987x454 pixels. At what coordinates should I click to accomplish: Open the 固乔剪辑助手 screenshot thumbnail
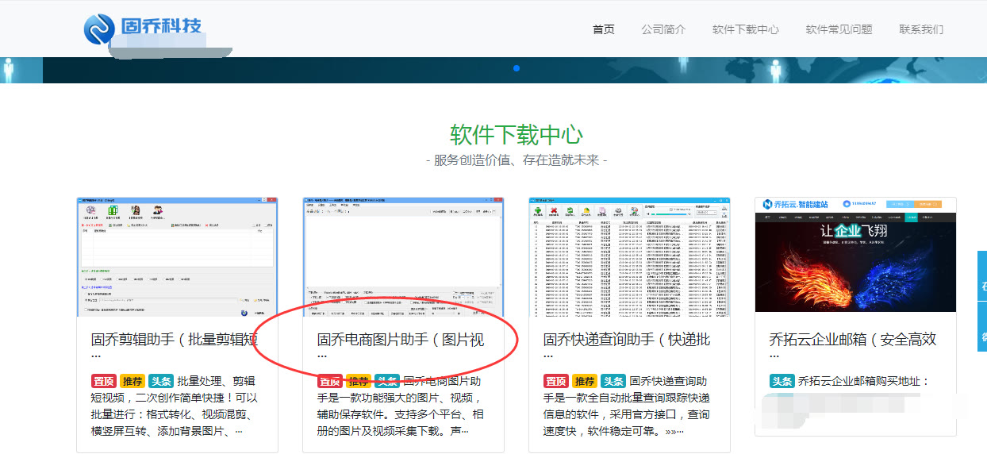(x=177, y=256)
